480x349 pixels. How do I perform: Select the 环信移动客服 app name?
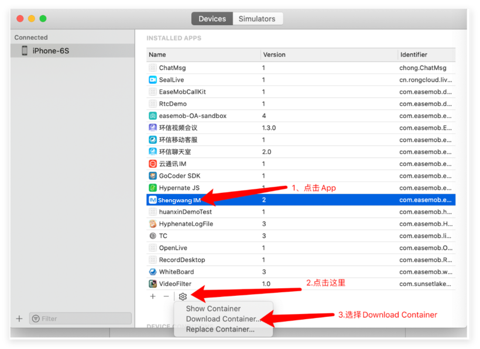[x=178, y=140]
